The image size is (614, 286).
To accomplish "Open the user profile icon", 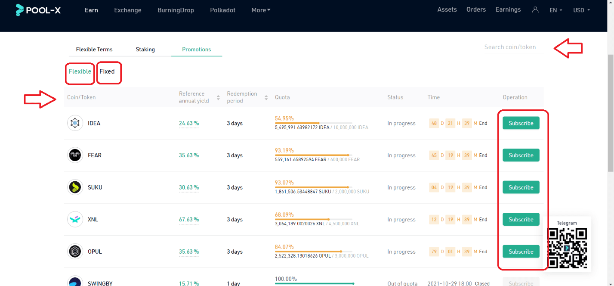I will click(535, 9).
